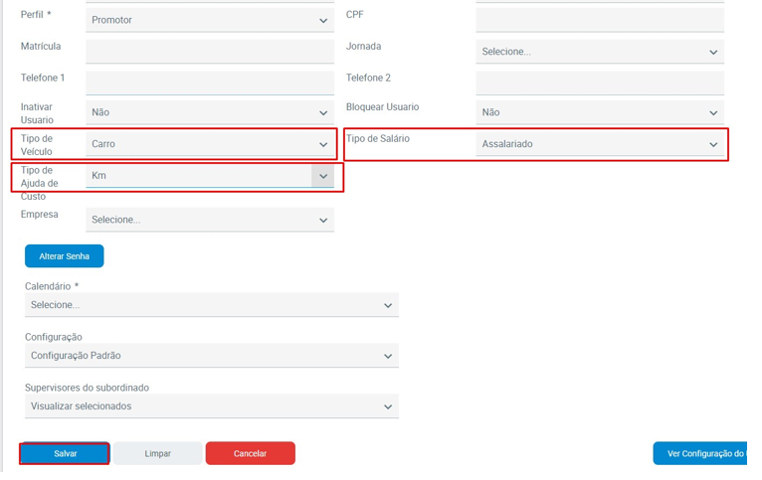Expand the Calendário dropdown
This screenshot has height=480, width=762.
(x=211, y=305)
